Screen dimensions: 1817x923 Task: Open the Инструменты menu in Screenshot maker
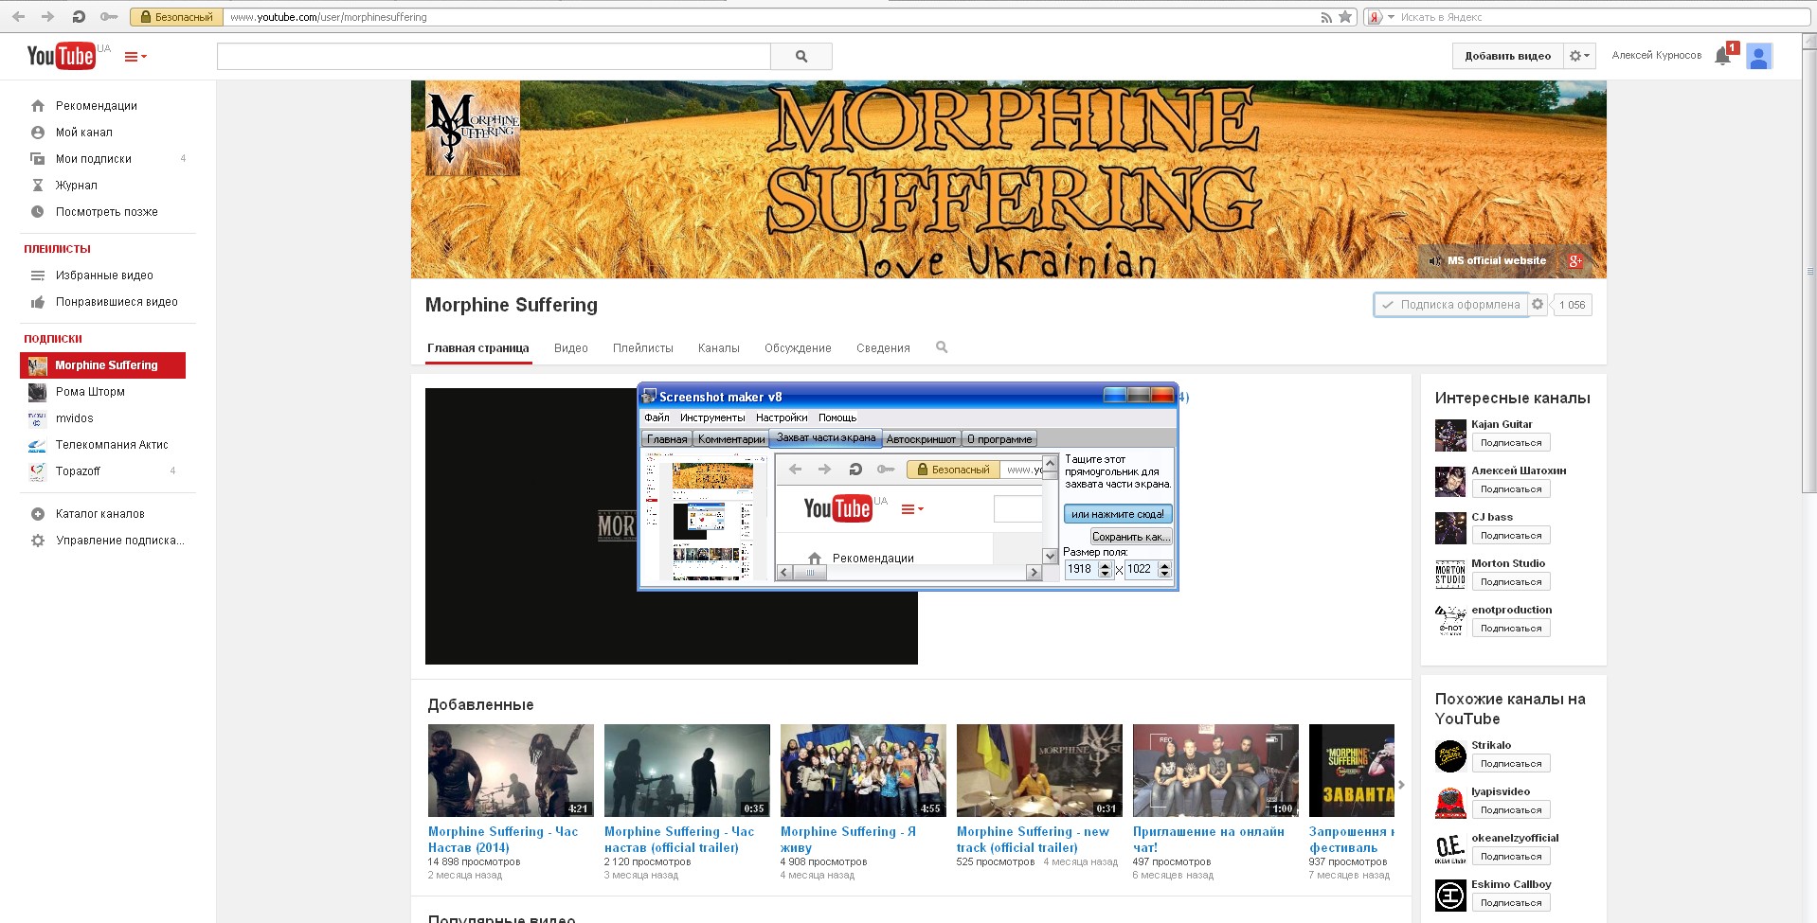pyautogui.click(x=712, y=417)
